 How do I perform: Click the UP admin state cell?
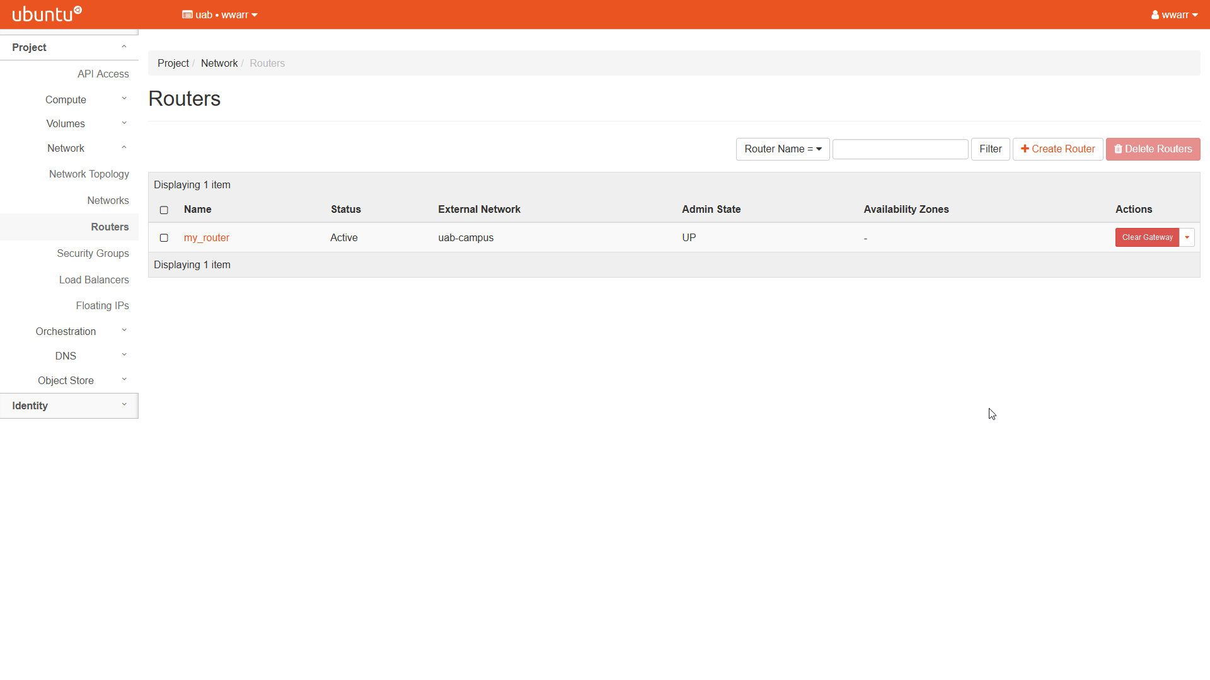pos(689,237)
